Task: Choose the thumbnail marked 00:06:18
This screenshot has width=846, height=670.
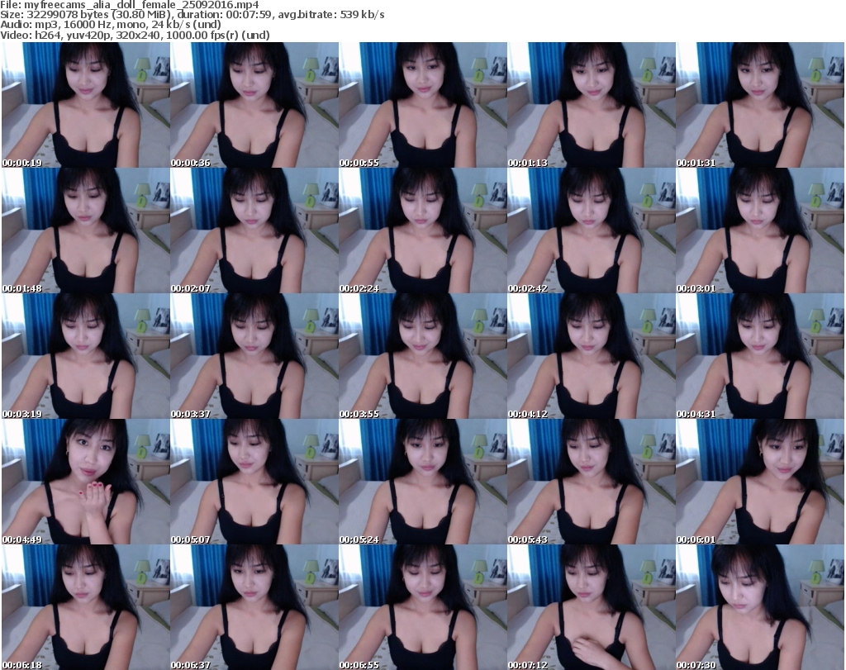Action: click(86, 607)
